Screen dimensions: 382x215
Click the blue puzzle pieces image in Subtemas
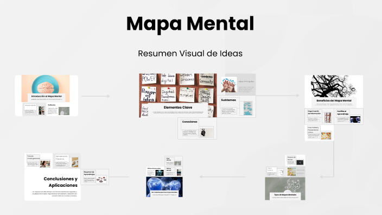(x=248, y=108)
